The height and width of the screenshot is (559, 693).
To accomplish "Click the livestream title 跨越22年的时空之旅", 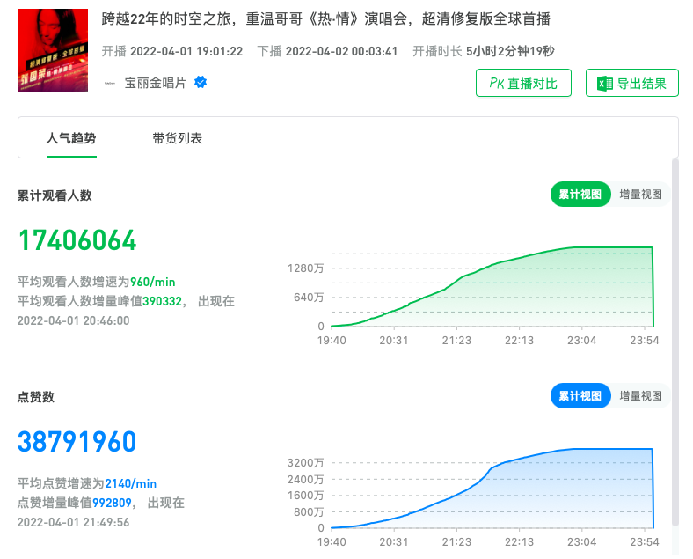I will [326, 19].
